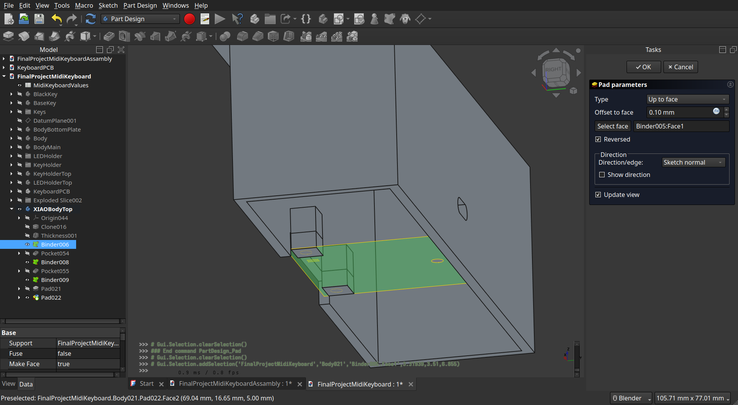Viewport: 738px width, 405px height.
Task: Select the Chamfer tool
Action: [x=258, y=37]
